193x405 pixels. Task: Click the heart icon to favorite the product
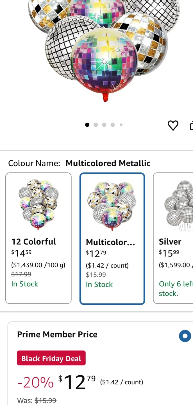click(x=173, y=125)
